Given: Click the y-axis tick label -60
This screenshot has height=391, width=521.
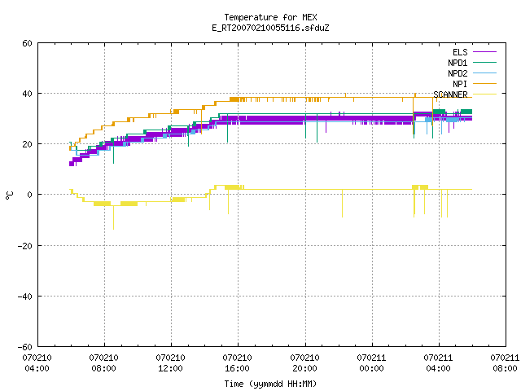Looking at the screenshot, I should pos(25,347).
